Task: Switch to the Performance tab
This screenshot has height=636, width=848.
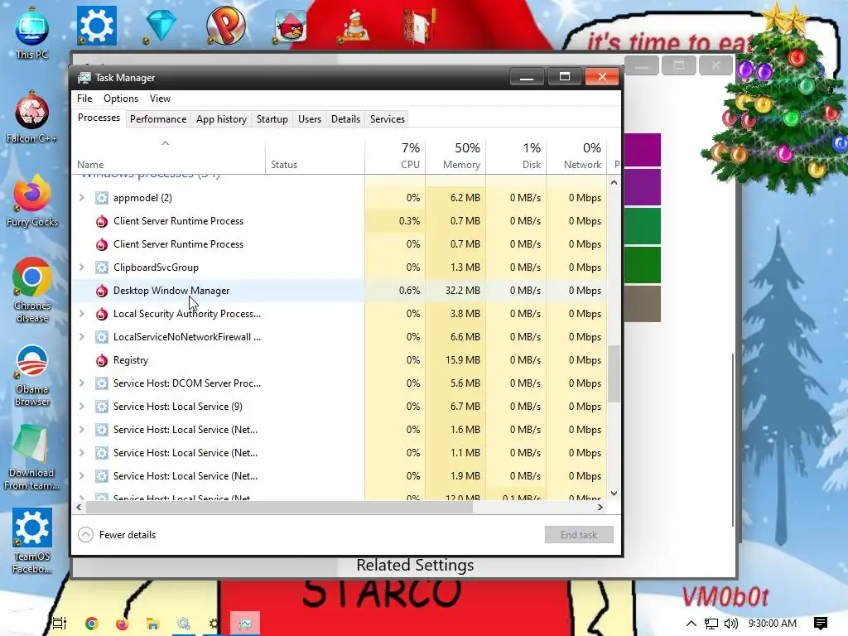Action: tap(158, 119)
